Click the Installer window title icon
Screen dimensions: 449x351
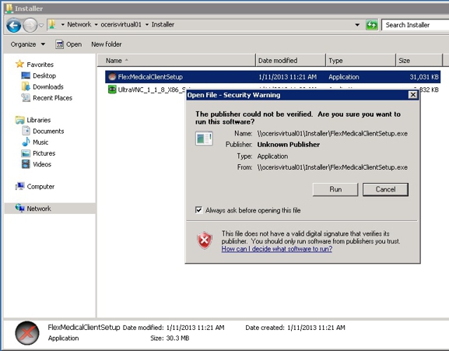tap(9, 9)
